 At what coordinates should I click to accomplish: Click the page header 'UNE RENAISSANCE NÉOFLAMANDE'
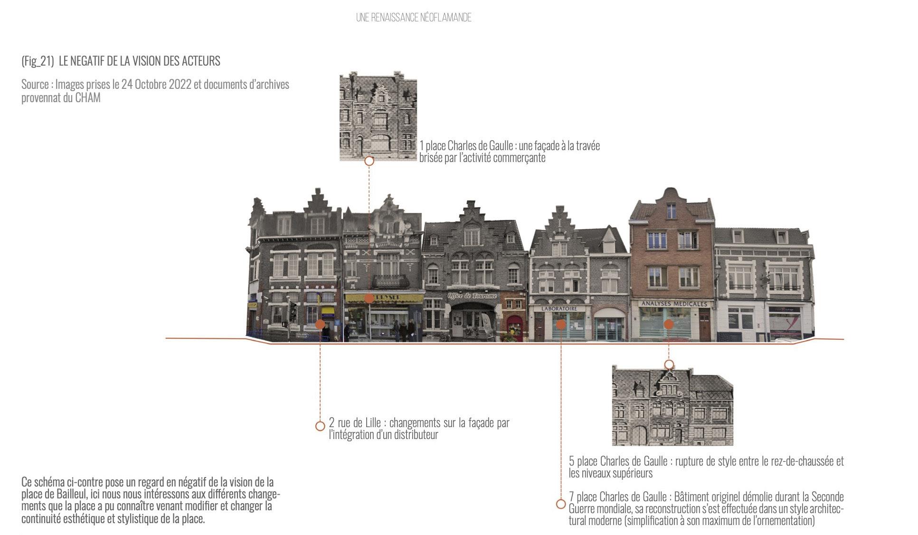(414, 18)
